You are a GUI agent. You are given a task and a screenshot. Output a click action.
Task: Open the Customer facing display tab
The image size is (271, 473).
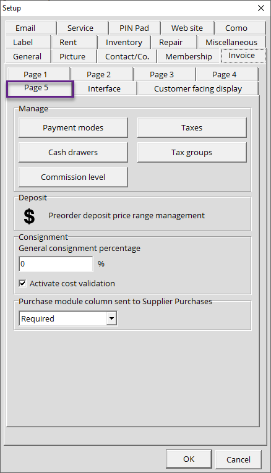197,88
